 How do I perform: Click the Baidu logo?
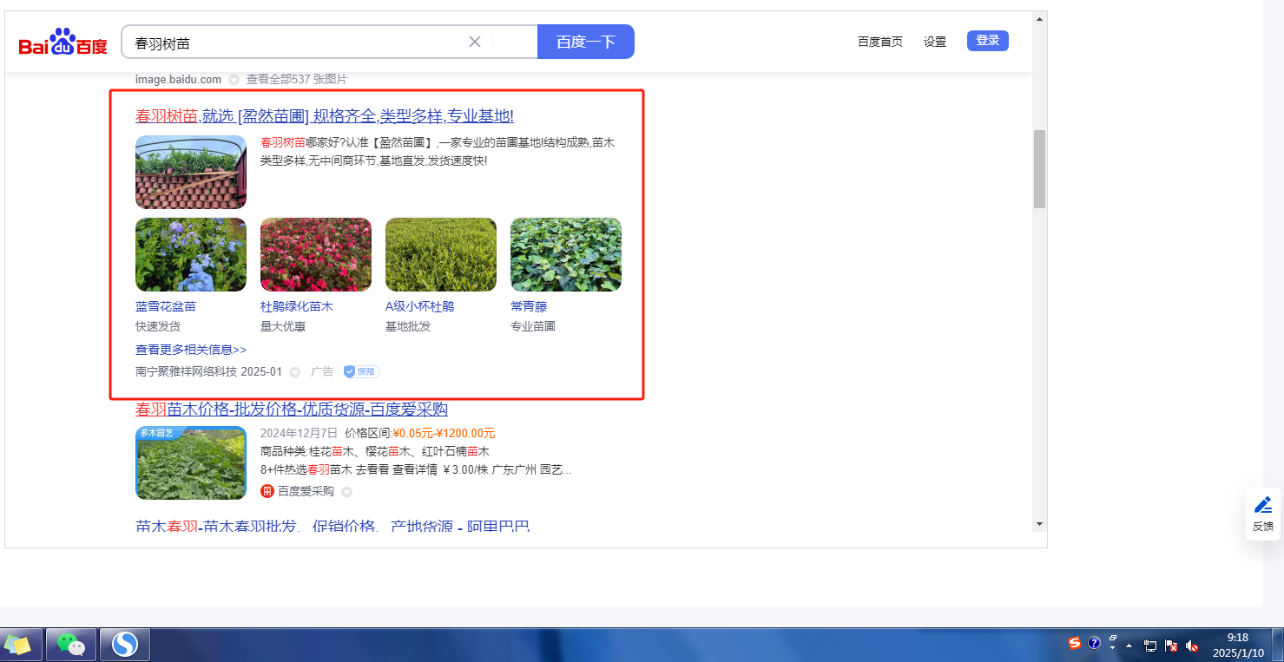pos(63,43)
